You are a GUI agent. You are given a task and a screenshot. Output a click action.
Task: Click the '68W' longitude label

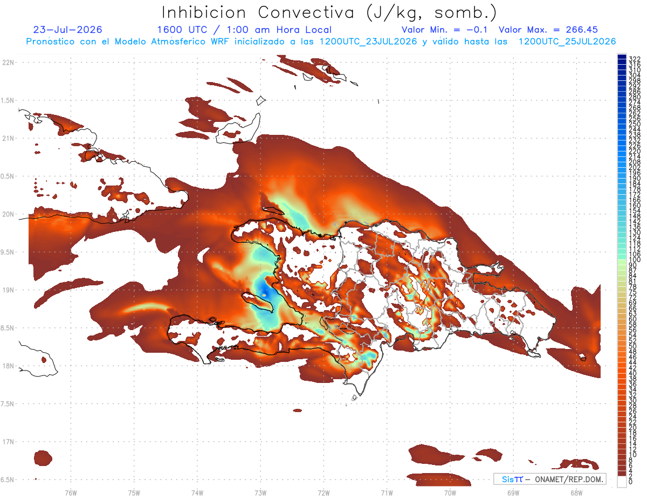click(x=576, y=493)
